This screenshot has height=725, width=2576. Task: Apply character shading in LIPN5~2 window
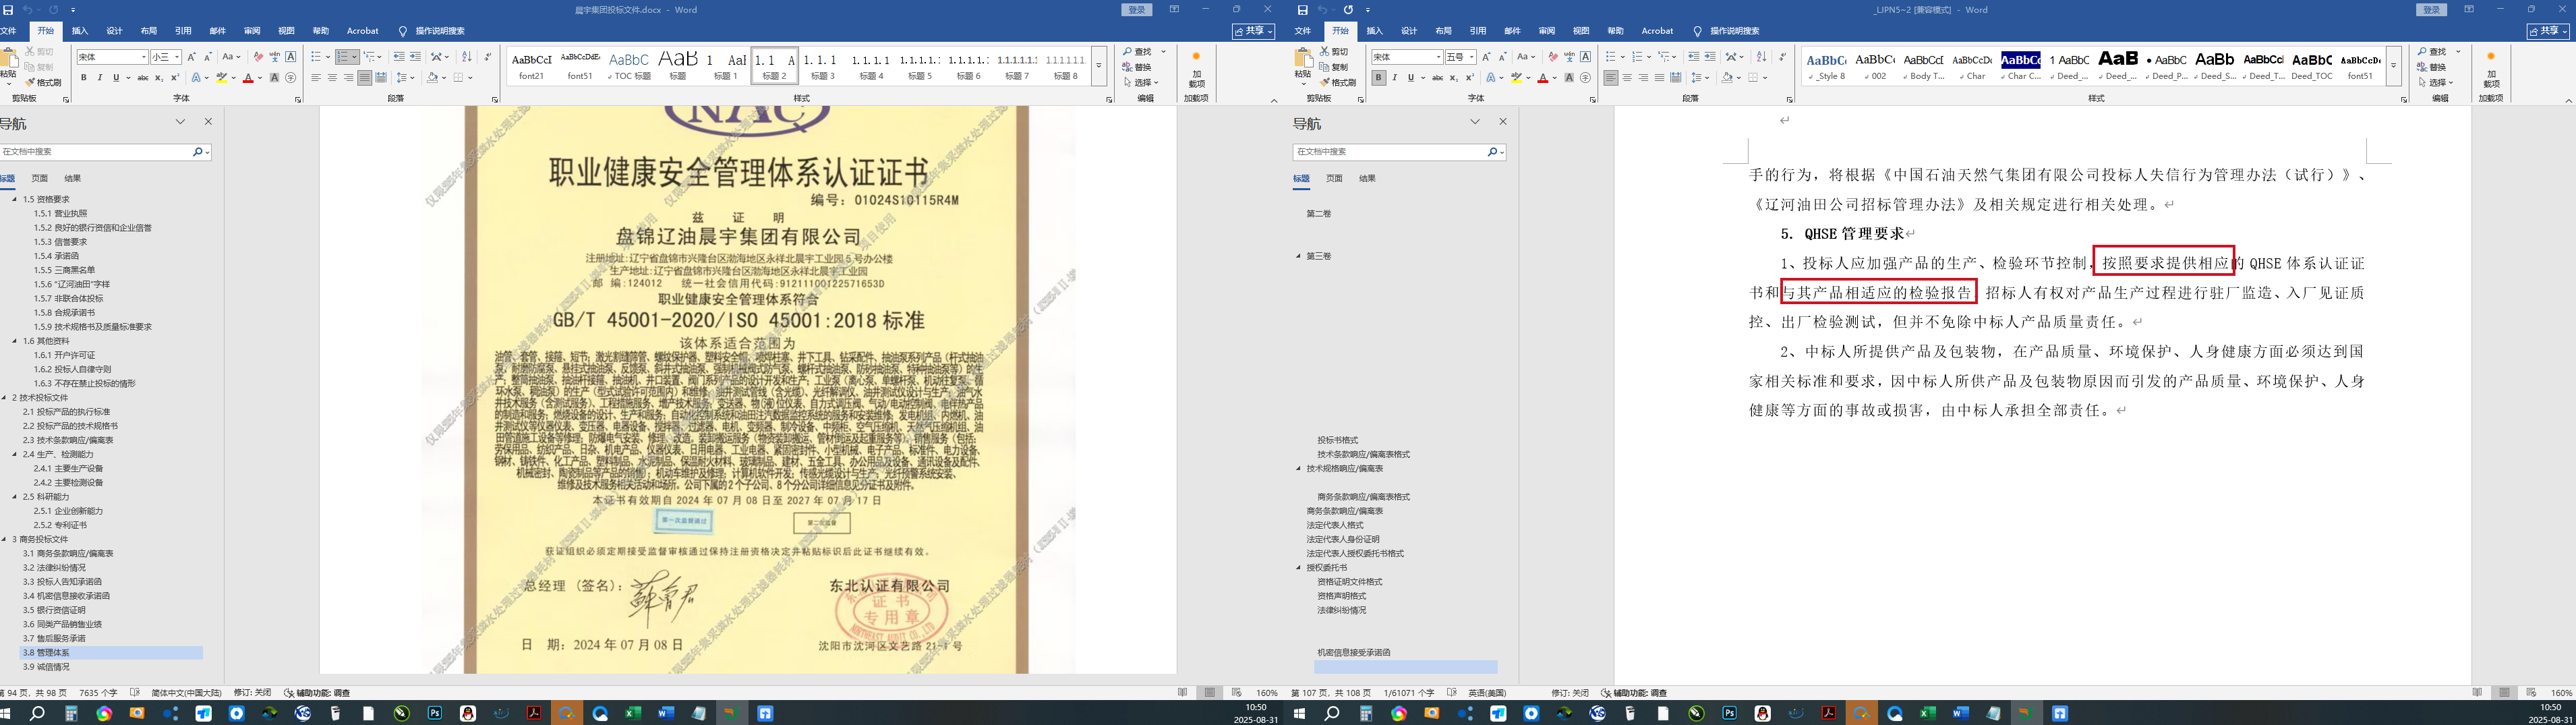1569,78
